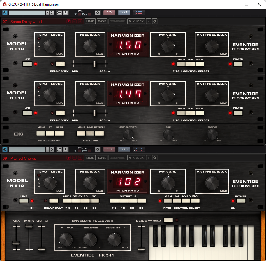Open preset folder icon in top toolbar
Screen dimensions: 266x261
point(59,13)
